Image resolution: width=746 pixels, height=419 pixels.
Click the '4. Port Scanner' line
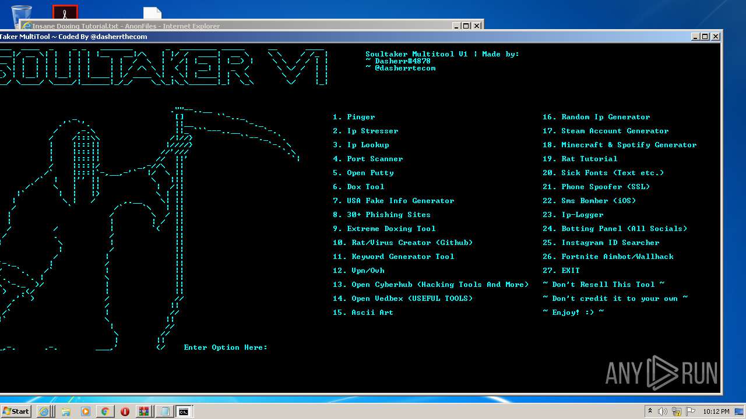368,159
